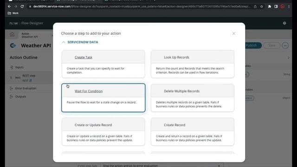Image resolution: width=297 pixels, height=167 pixels.
Task: Click the Weather API action icon
Action: pyautogui.click(x=13, y=45)
